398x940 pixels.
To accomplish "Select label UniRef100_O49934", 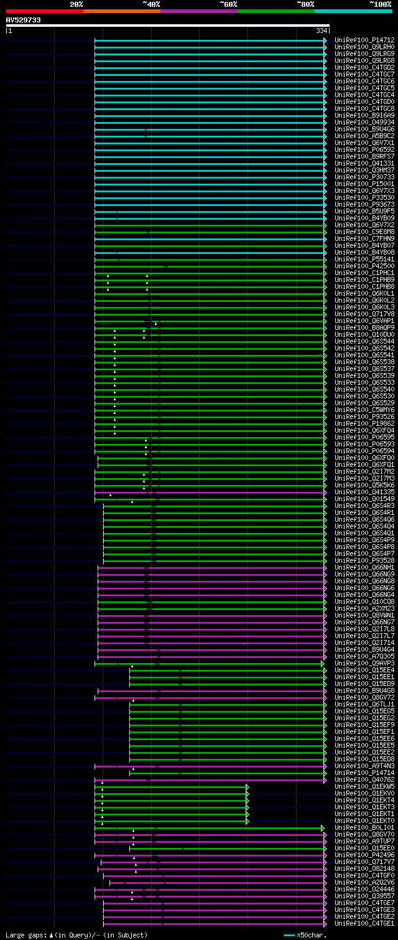I will coord(364,122).
